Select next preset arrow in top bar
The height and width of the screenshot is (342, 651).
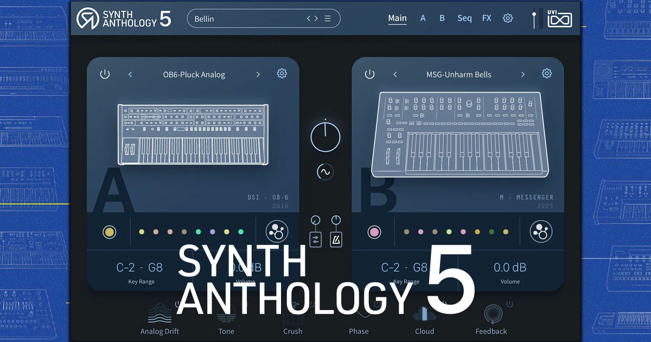click(x=316, y=18)
